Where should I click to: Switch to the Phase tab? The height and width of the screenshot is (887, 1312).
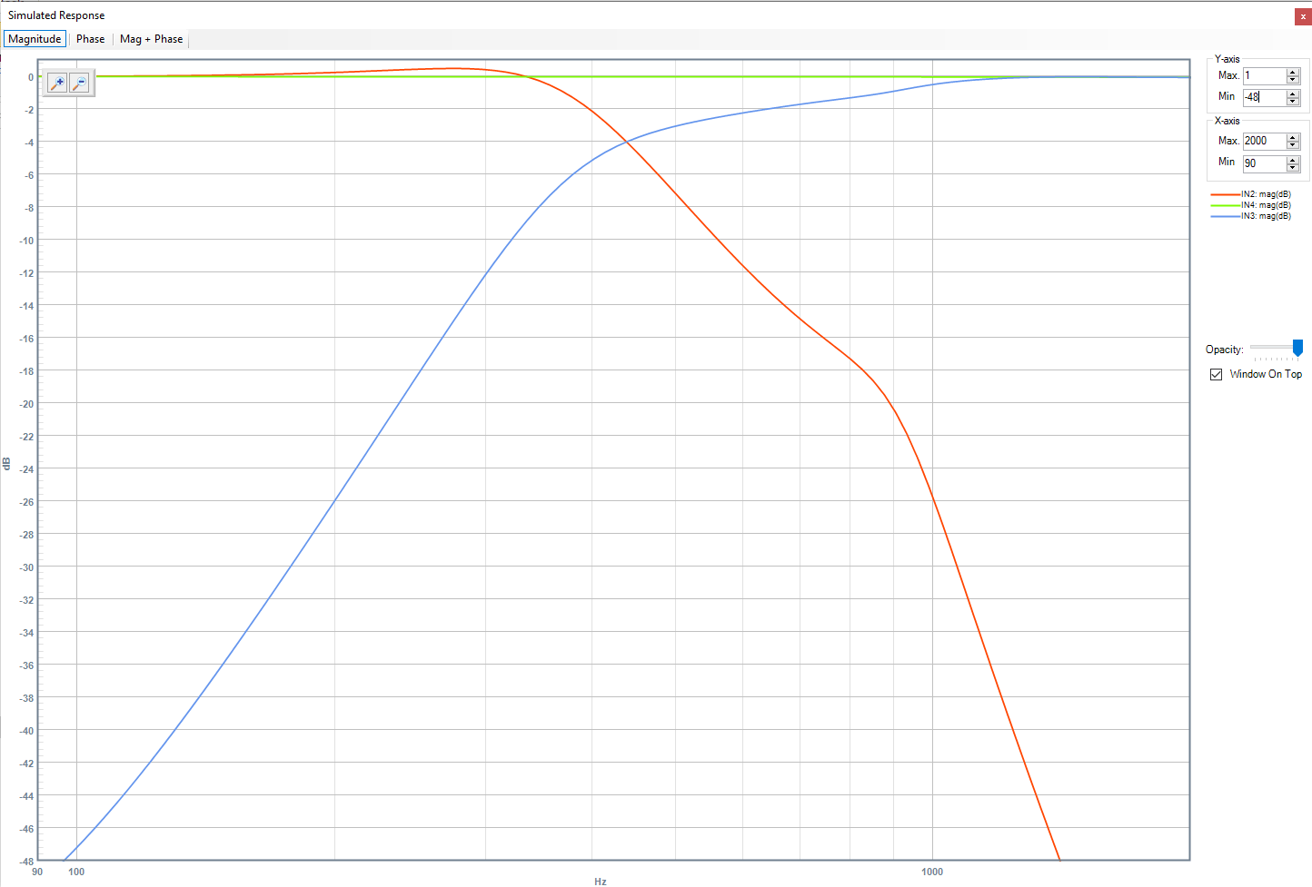(x=90, y=39)
